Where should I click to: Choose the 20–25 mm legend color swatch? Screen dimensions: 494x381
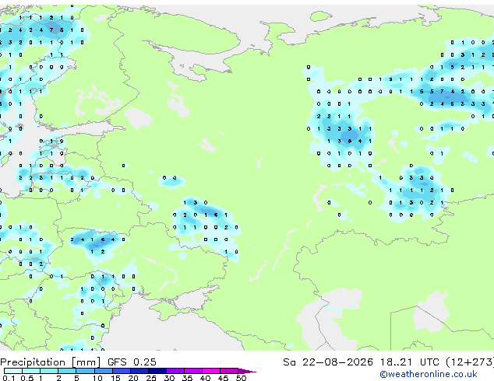tap(139, 371)
